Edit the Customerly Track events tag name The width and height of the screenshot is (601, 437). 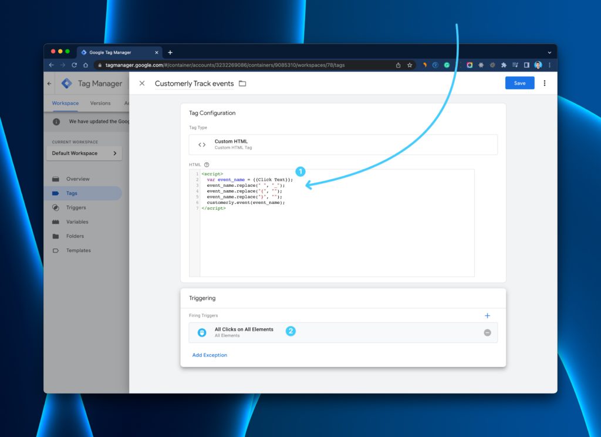(x=194, y=83)
